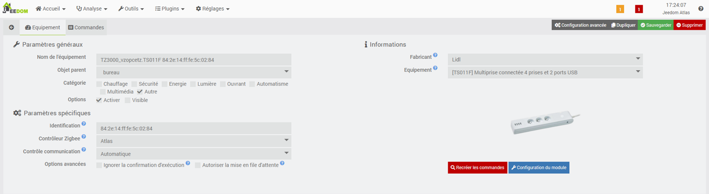Open the Fabricant Lidl dropdown

[x=545, y=59]
